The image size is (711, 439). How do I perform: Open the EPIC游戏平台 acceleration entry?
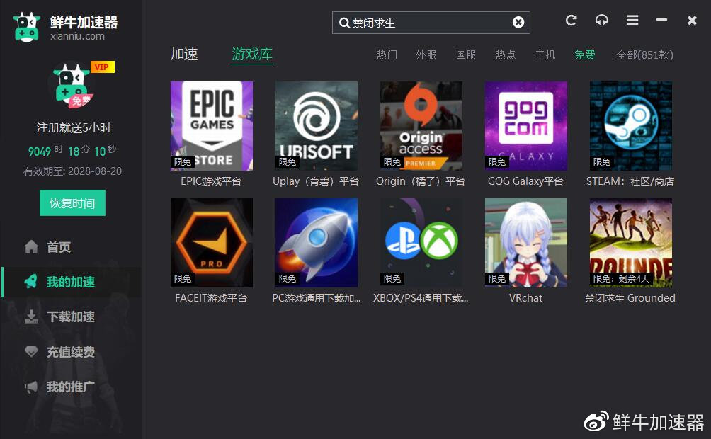[211, 126]
